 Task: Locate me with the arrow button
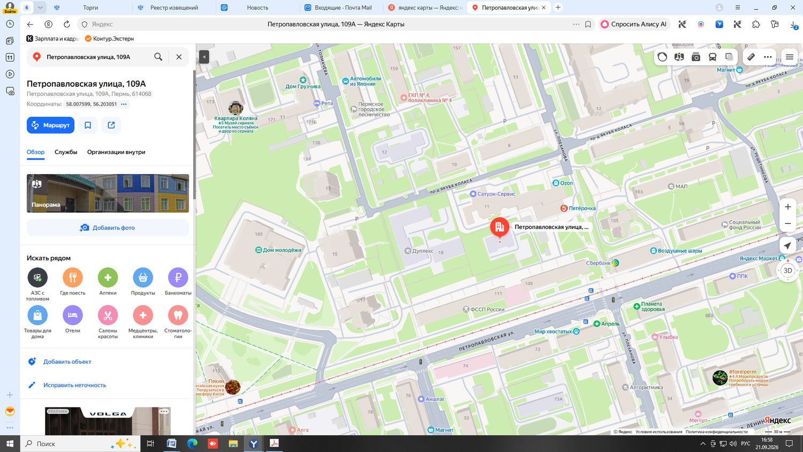tap(787, 246)
